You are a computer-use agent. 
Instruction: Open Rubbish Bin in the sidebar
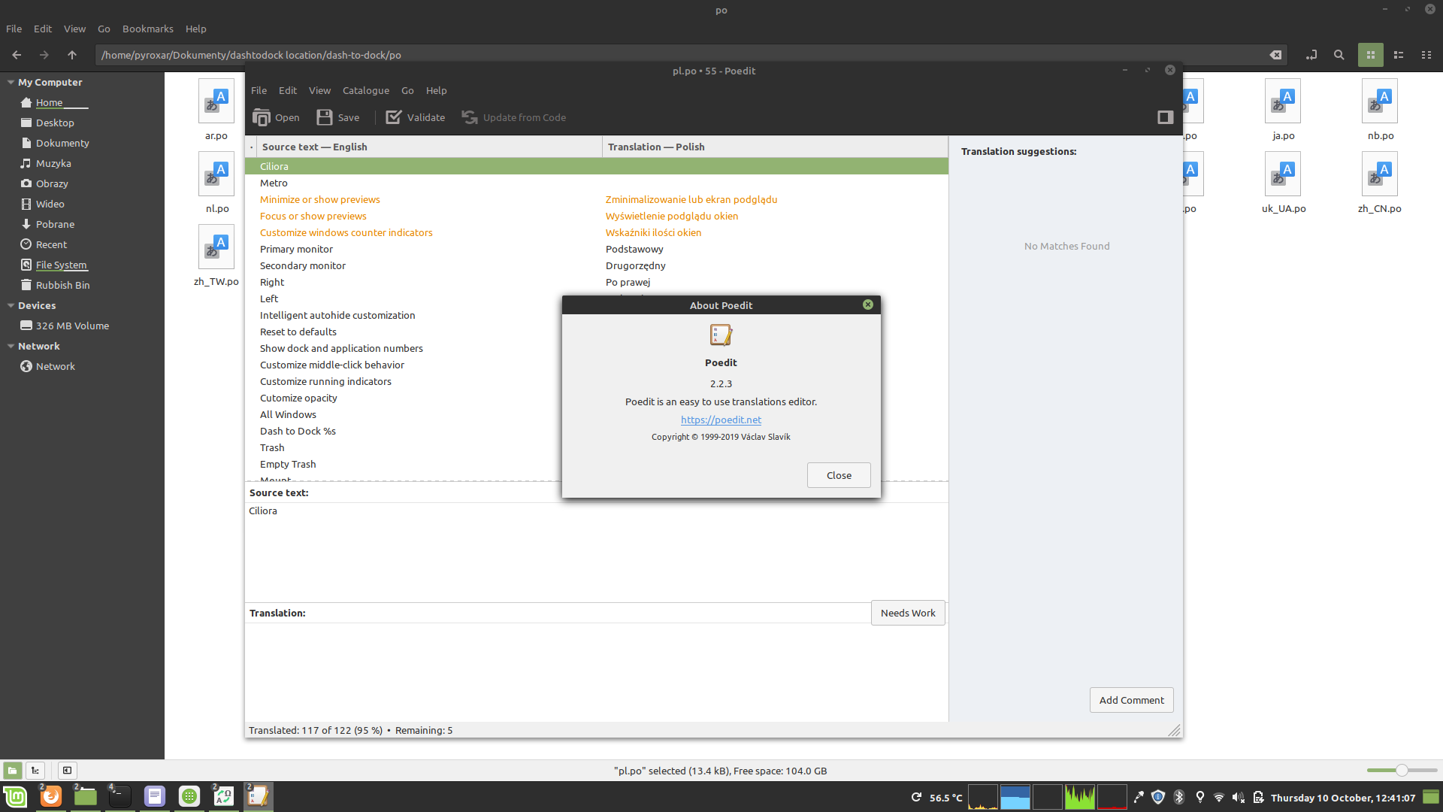(x=62, y=285)
